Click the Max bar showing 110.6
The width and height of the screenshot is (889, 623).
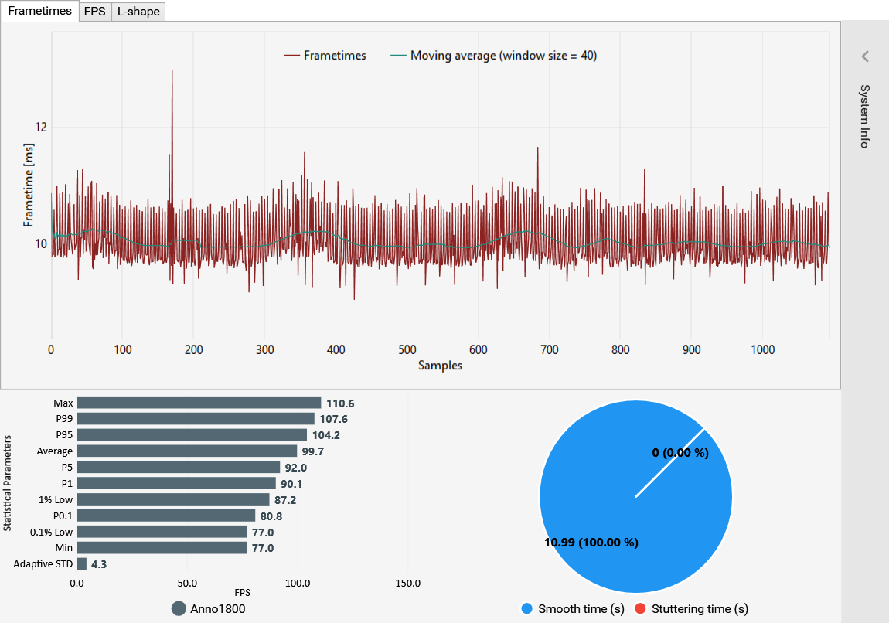(199, 403)
